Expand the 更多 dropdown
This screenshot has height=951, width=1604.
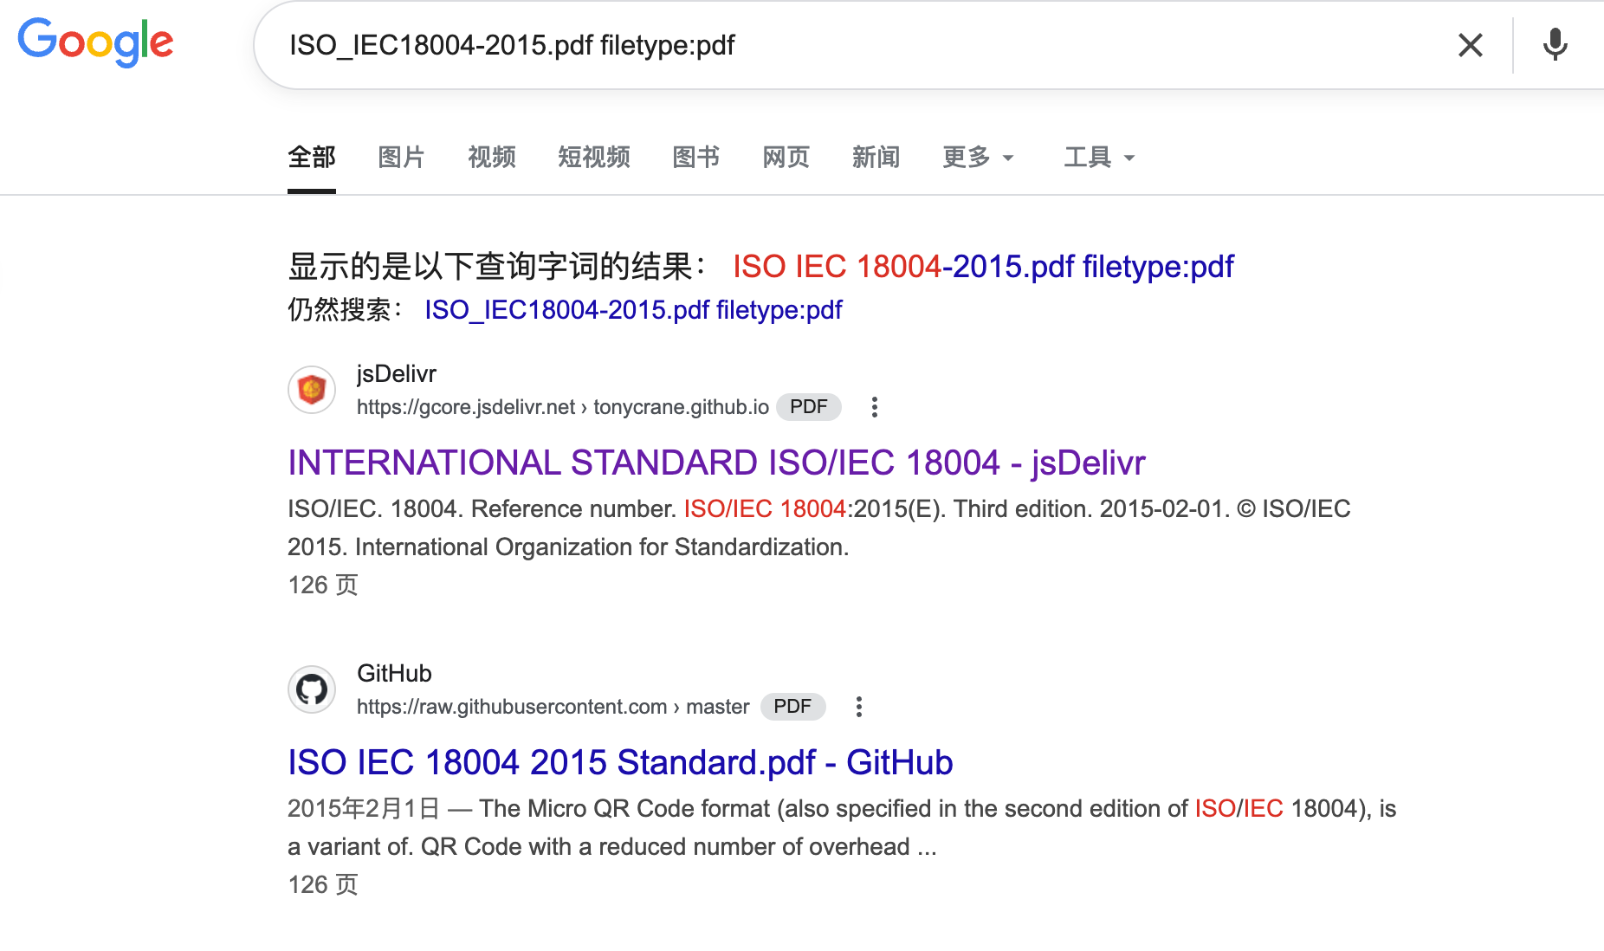tap(977, 157)
